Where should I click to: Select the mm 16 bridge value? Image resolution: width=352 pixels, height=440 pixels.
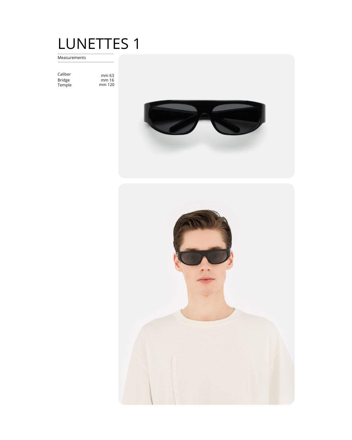pyautogui.click(x=108, y=80)
